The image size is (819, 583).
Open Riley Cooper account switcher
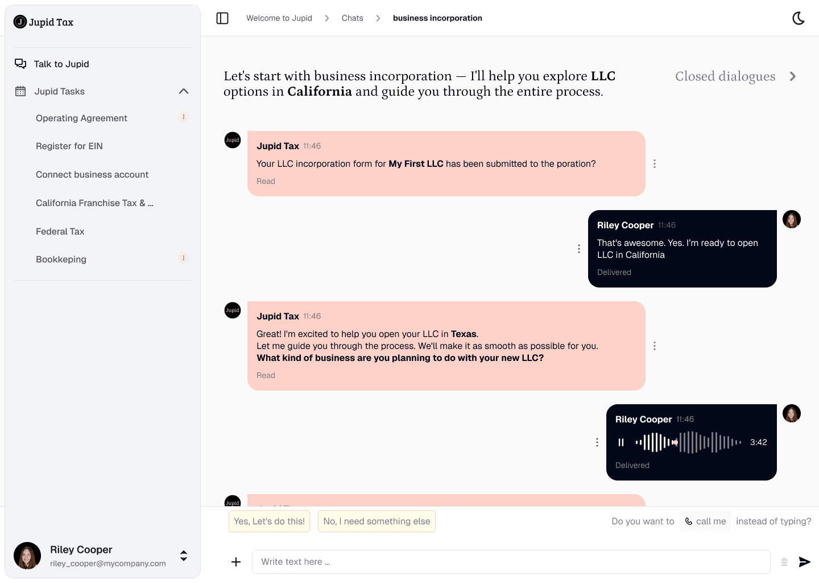pyautogui.click(x=184, y=556)
